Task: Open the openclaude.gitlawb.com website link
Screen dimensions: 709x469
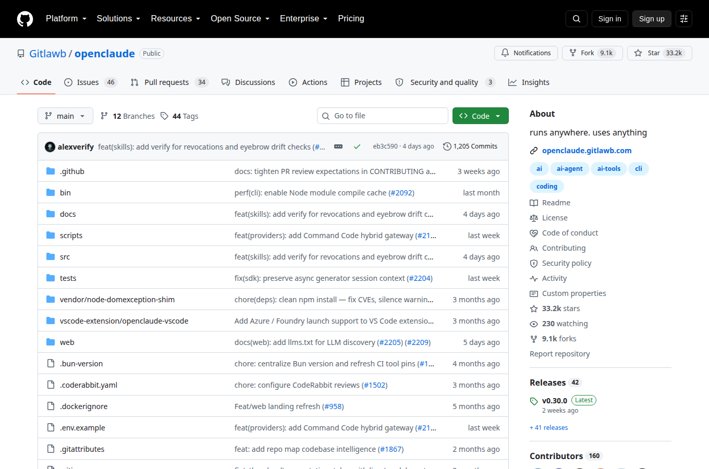Action: click(586, 151)
